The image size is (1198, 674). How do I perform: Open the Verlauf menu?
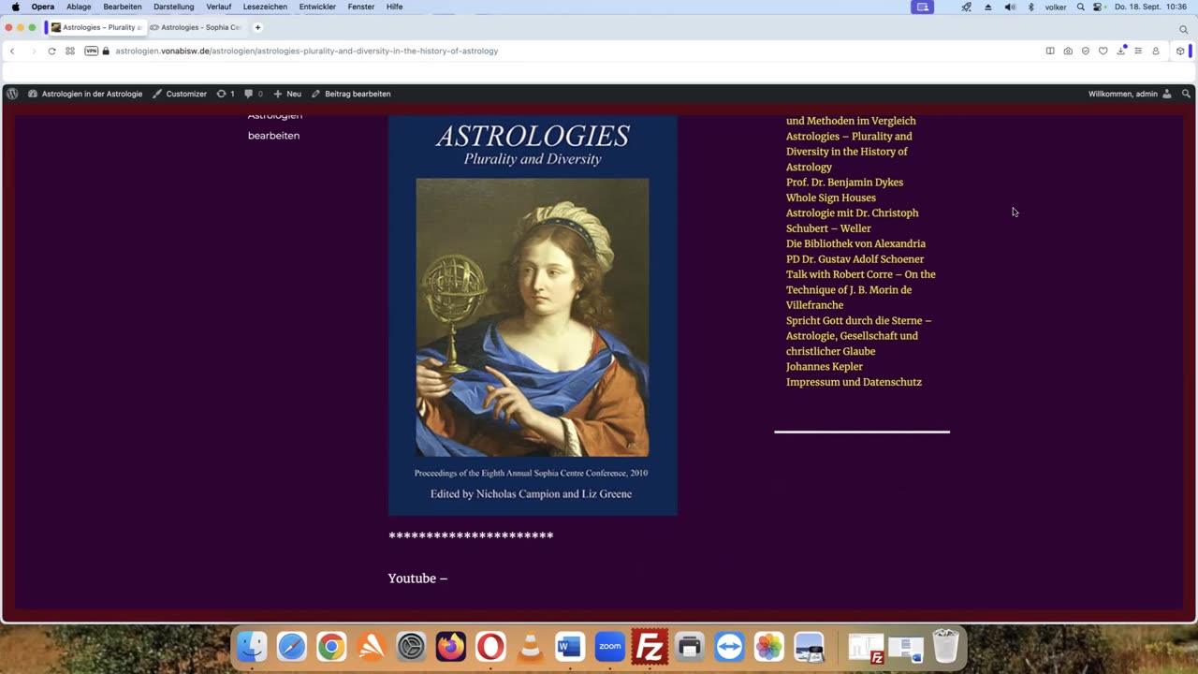coord(219,7)
